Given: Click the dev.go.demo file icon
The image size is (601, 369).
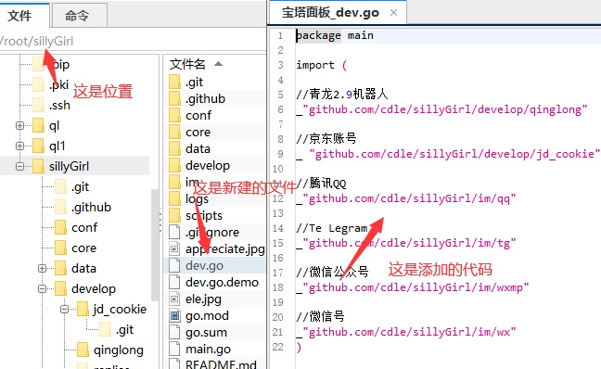Looking at the screenshot, I should tap(174, 282).
